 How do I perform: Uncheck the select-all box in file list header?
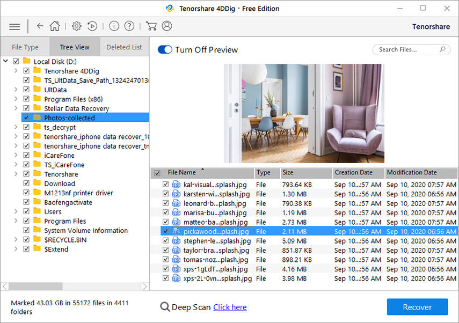(x=156, y=173)
